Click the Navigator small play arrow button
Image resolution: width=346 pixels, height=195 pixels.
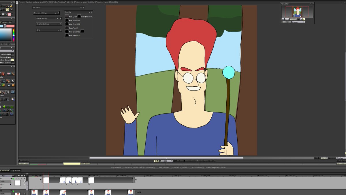tap(290, 22)
